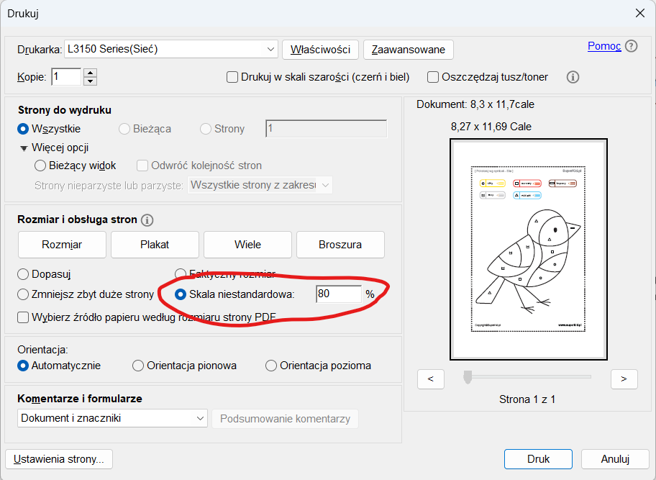The image size is (656, 480).
Task: Select the Orientacja pozioma radio button
Action: click(271, 366)
